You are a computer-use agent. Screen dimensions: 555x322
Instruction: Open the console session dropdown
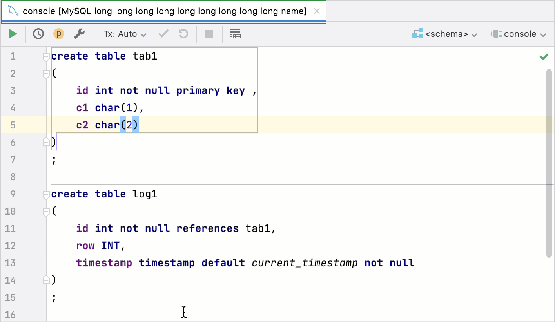(x=518, y=34)
